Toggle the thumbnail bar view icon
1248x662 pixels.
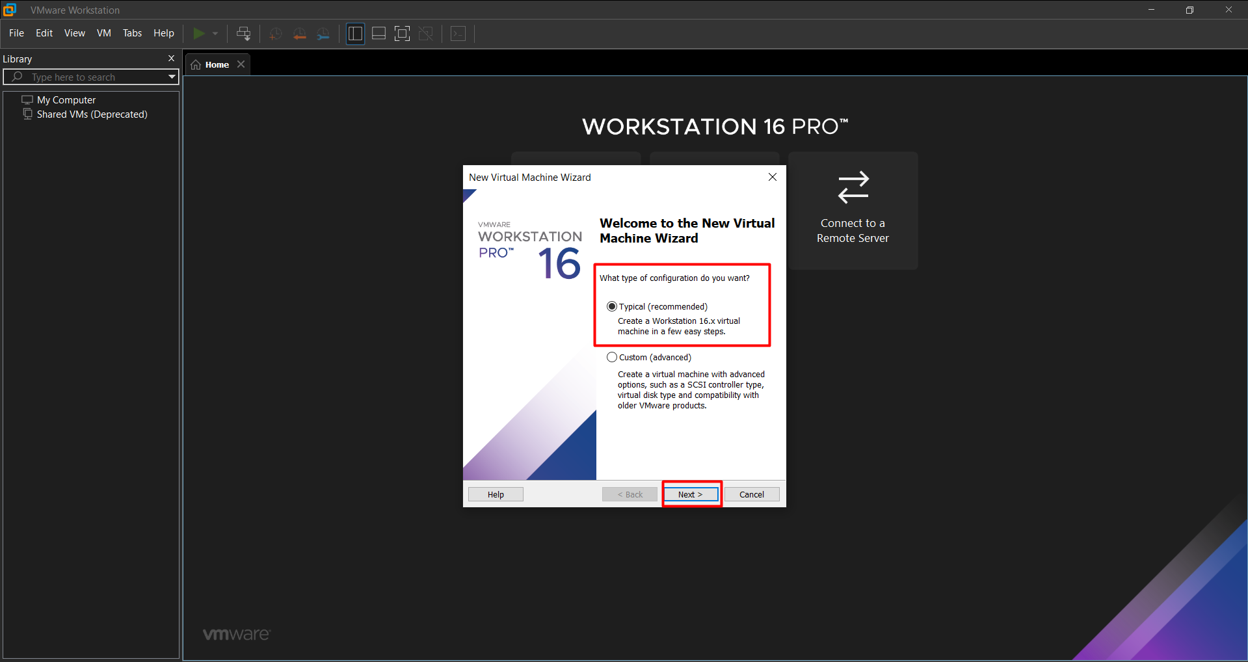tap(378, 34)
